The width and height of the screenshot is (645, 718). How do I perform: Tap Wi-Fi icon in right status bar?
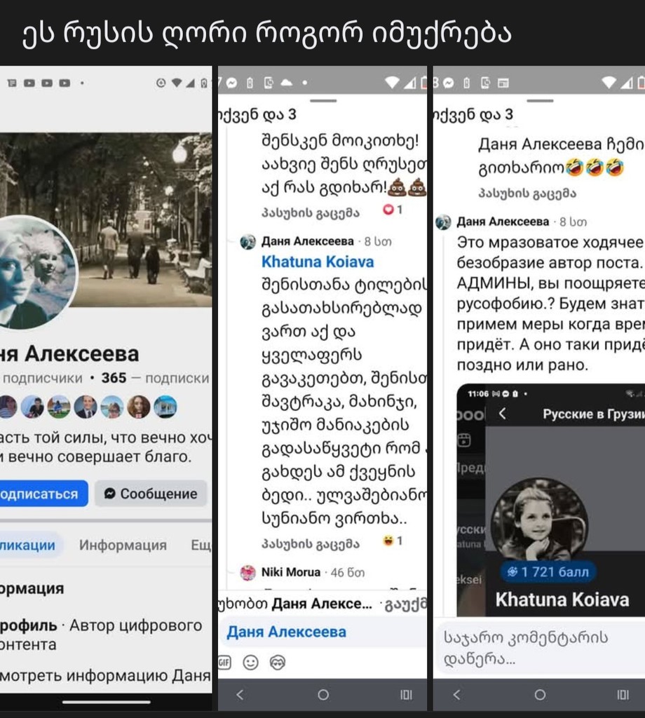pos(609,83)
